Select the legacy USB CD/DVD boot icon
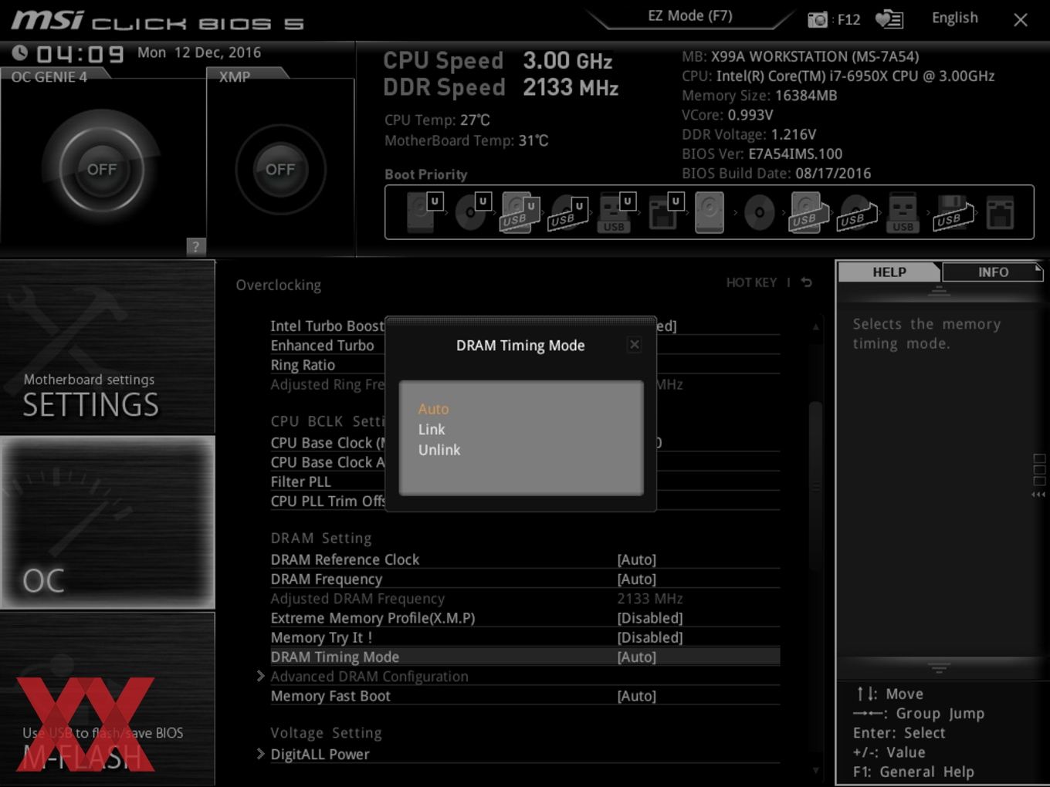1050x787 pixels. (x=857, y=213)
